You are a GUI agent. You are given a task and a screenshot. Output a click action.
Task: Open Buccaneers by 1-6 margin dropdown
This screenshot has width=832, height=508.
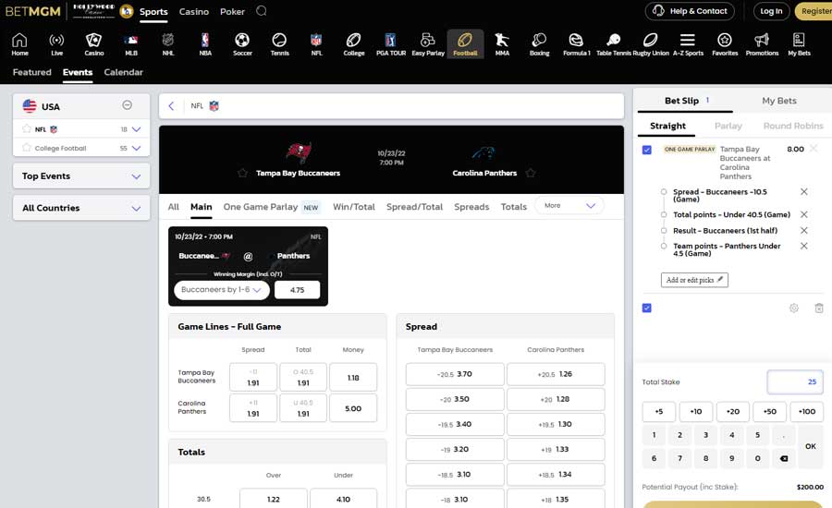pyautogui.click(x=221, y=290)
